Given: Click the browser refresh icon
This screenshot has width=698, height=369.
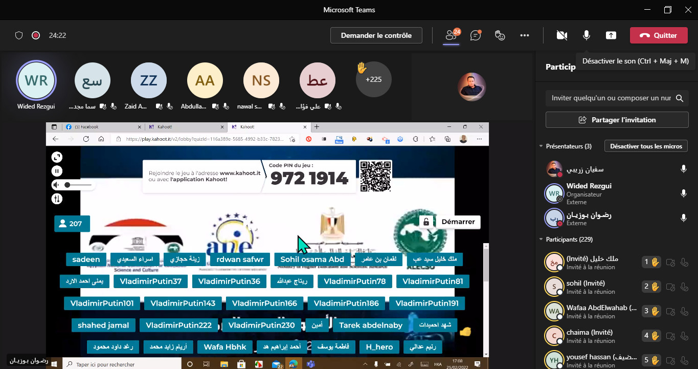Looking at the screenshot, I should pos(86,139).
